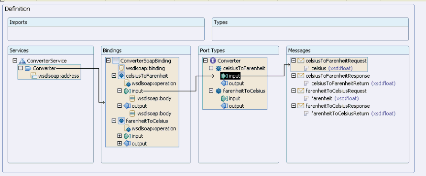Image resolution: width=426 pixels, height=176 pixels.
Task: Click the celsiusToFarenheitRequest envelope icon
Action: point(301,61)
